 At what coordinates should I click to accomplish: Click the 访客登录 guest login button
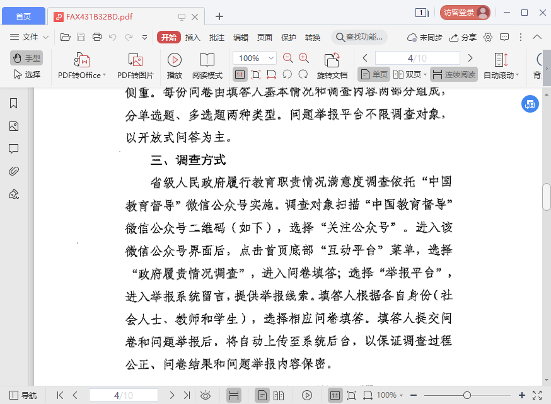(x=465, y=13)
